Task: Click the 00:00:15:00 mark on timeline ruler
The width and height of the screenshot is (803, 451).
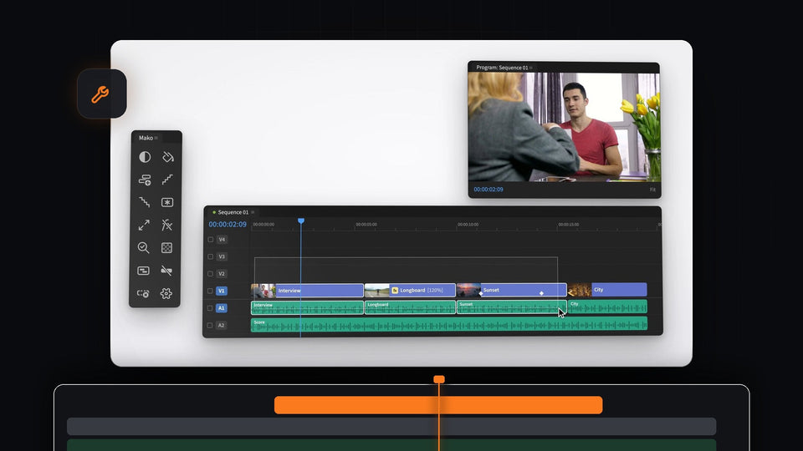Action: 569,225
